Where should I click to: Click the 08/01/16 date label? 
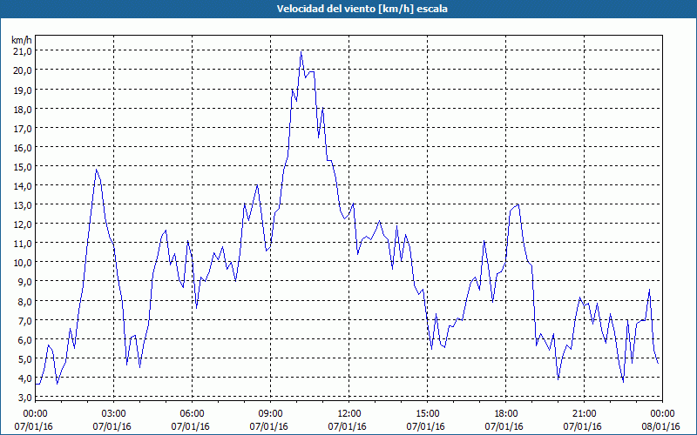click(661, 426)
